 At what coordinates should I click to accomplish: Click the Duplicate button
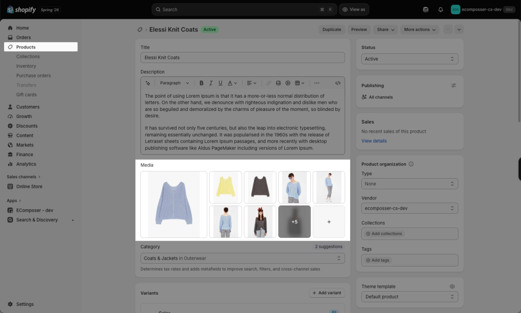[332, 30]
